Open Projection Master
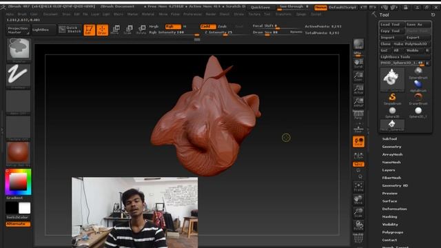This screenshot has width=441, height=248. (19, 30)
